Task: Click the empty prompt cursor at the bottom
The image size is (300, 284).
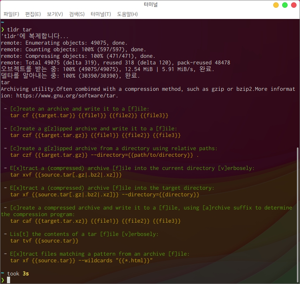Action: pyautogui.click(x=9, y=280)
